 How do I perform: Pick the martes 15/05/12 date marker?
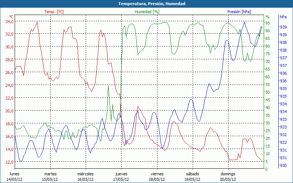[x=50, y=176]
